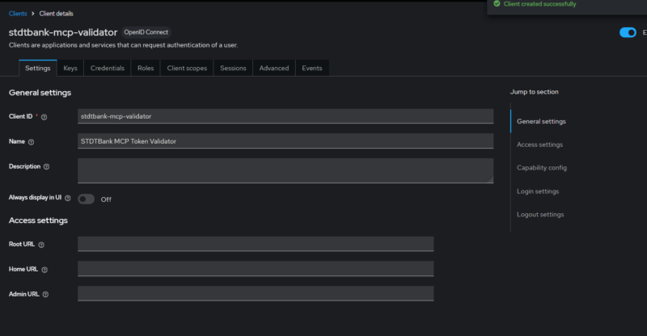Jump to the Capability config section
Viewport: 647px width, 336px height.
[x=542, y=168]
